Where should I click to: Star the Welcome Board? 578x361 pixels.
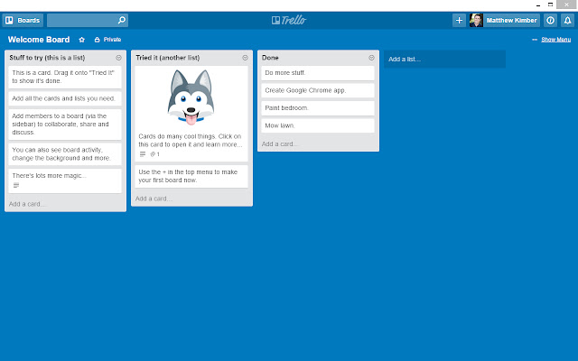click(x=82, y=40)
